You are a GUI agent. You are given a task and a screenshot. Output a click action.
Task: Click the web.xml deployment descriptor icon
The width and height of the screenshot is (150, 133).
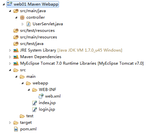[41, 96]
